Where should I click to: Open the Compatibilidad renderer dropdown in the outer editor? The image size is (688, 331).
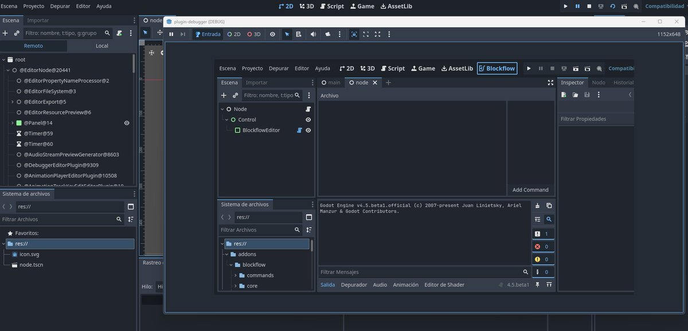click(x=665, y=6)
